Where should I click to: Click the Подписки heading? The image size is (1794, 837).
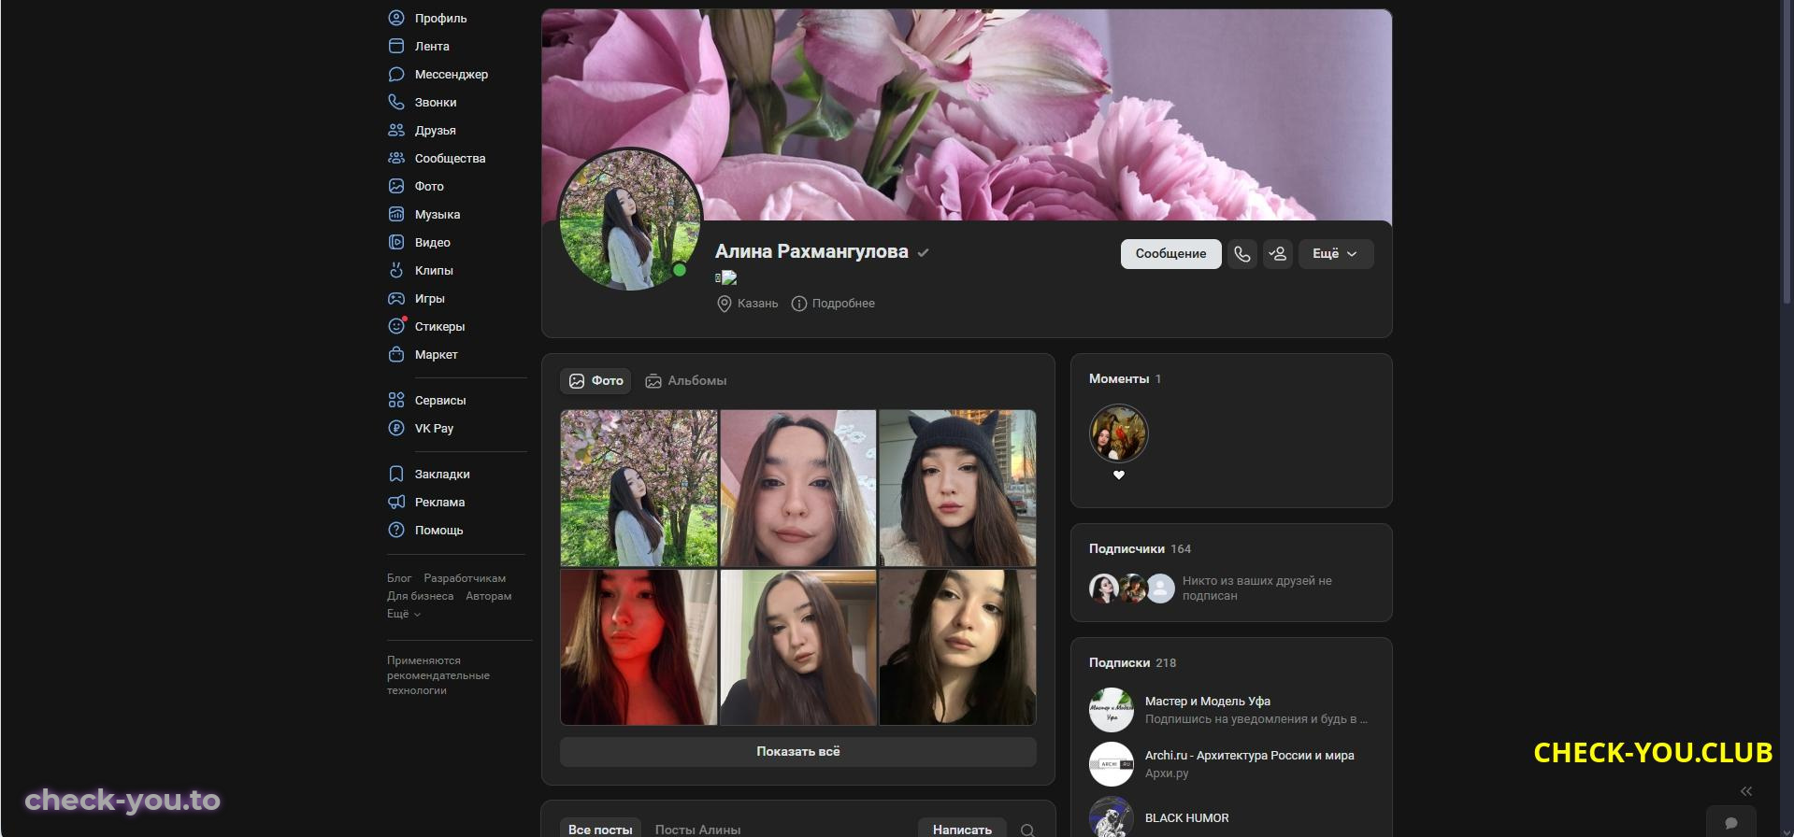point(1119,663)
